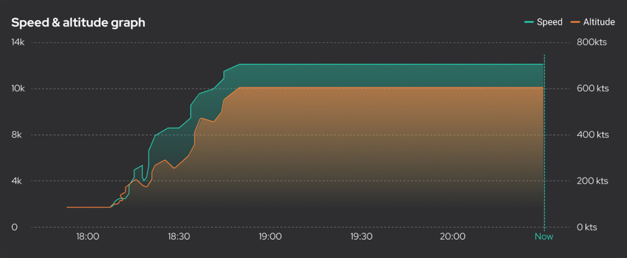Viewport: 627px width, 258px height.
Task: Toggle the Altitude series in legend
Action: (592, 22)
